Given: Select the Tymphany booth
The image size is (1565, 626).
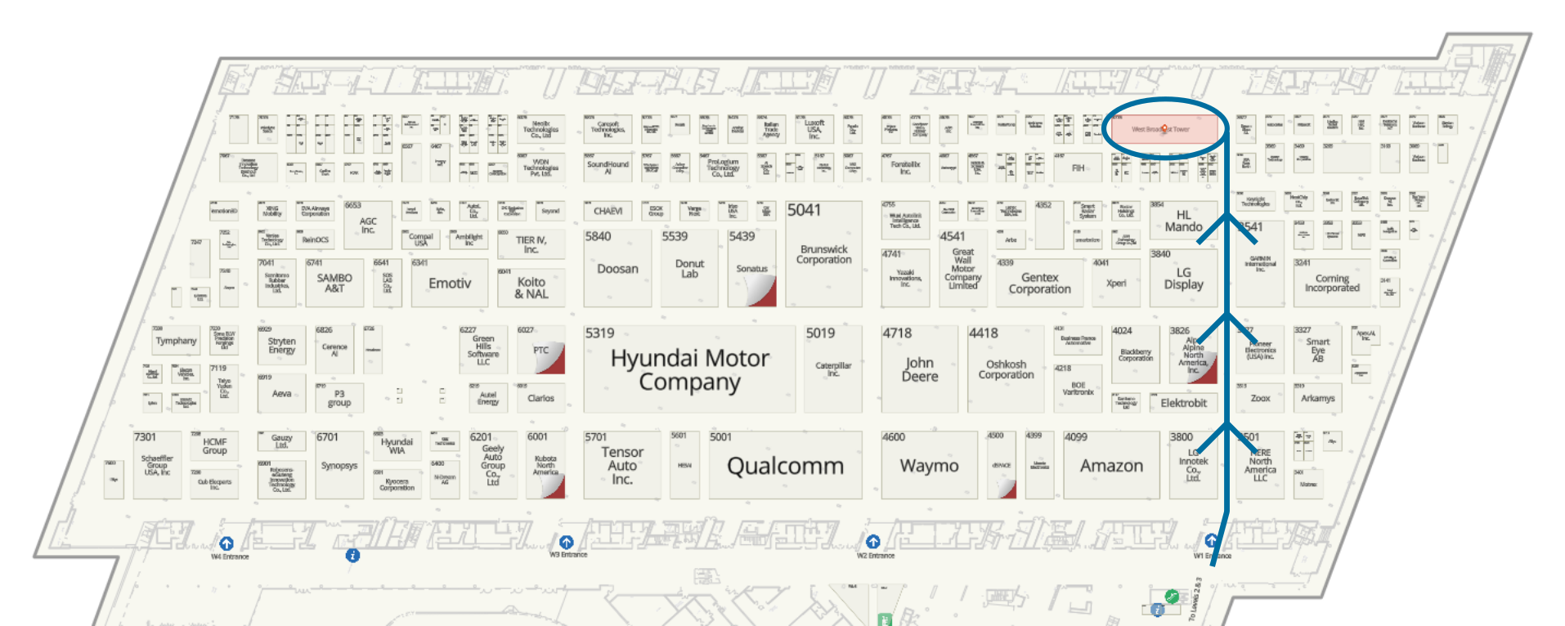Looking at the screenshot, I should click(x=176, y=340).
